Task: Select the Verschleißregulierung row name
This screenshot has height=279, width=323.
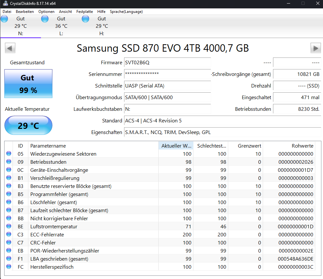Action: tap(55, 178)
